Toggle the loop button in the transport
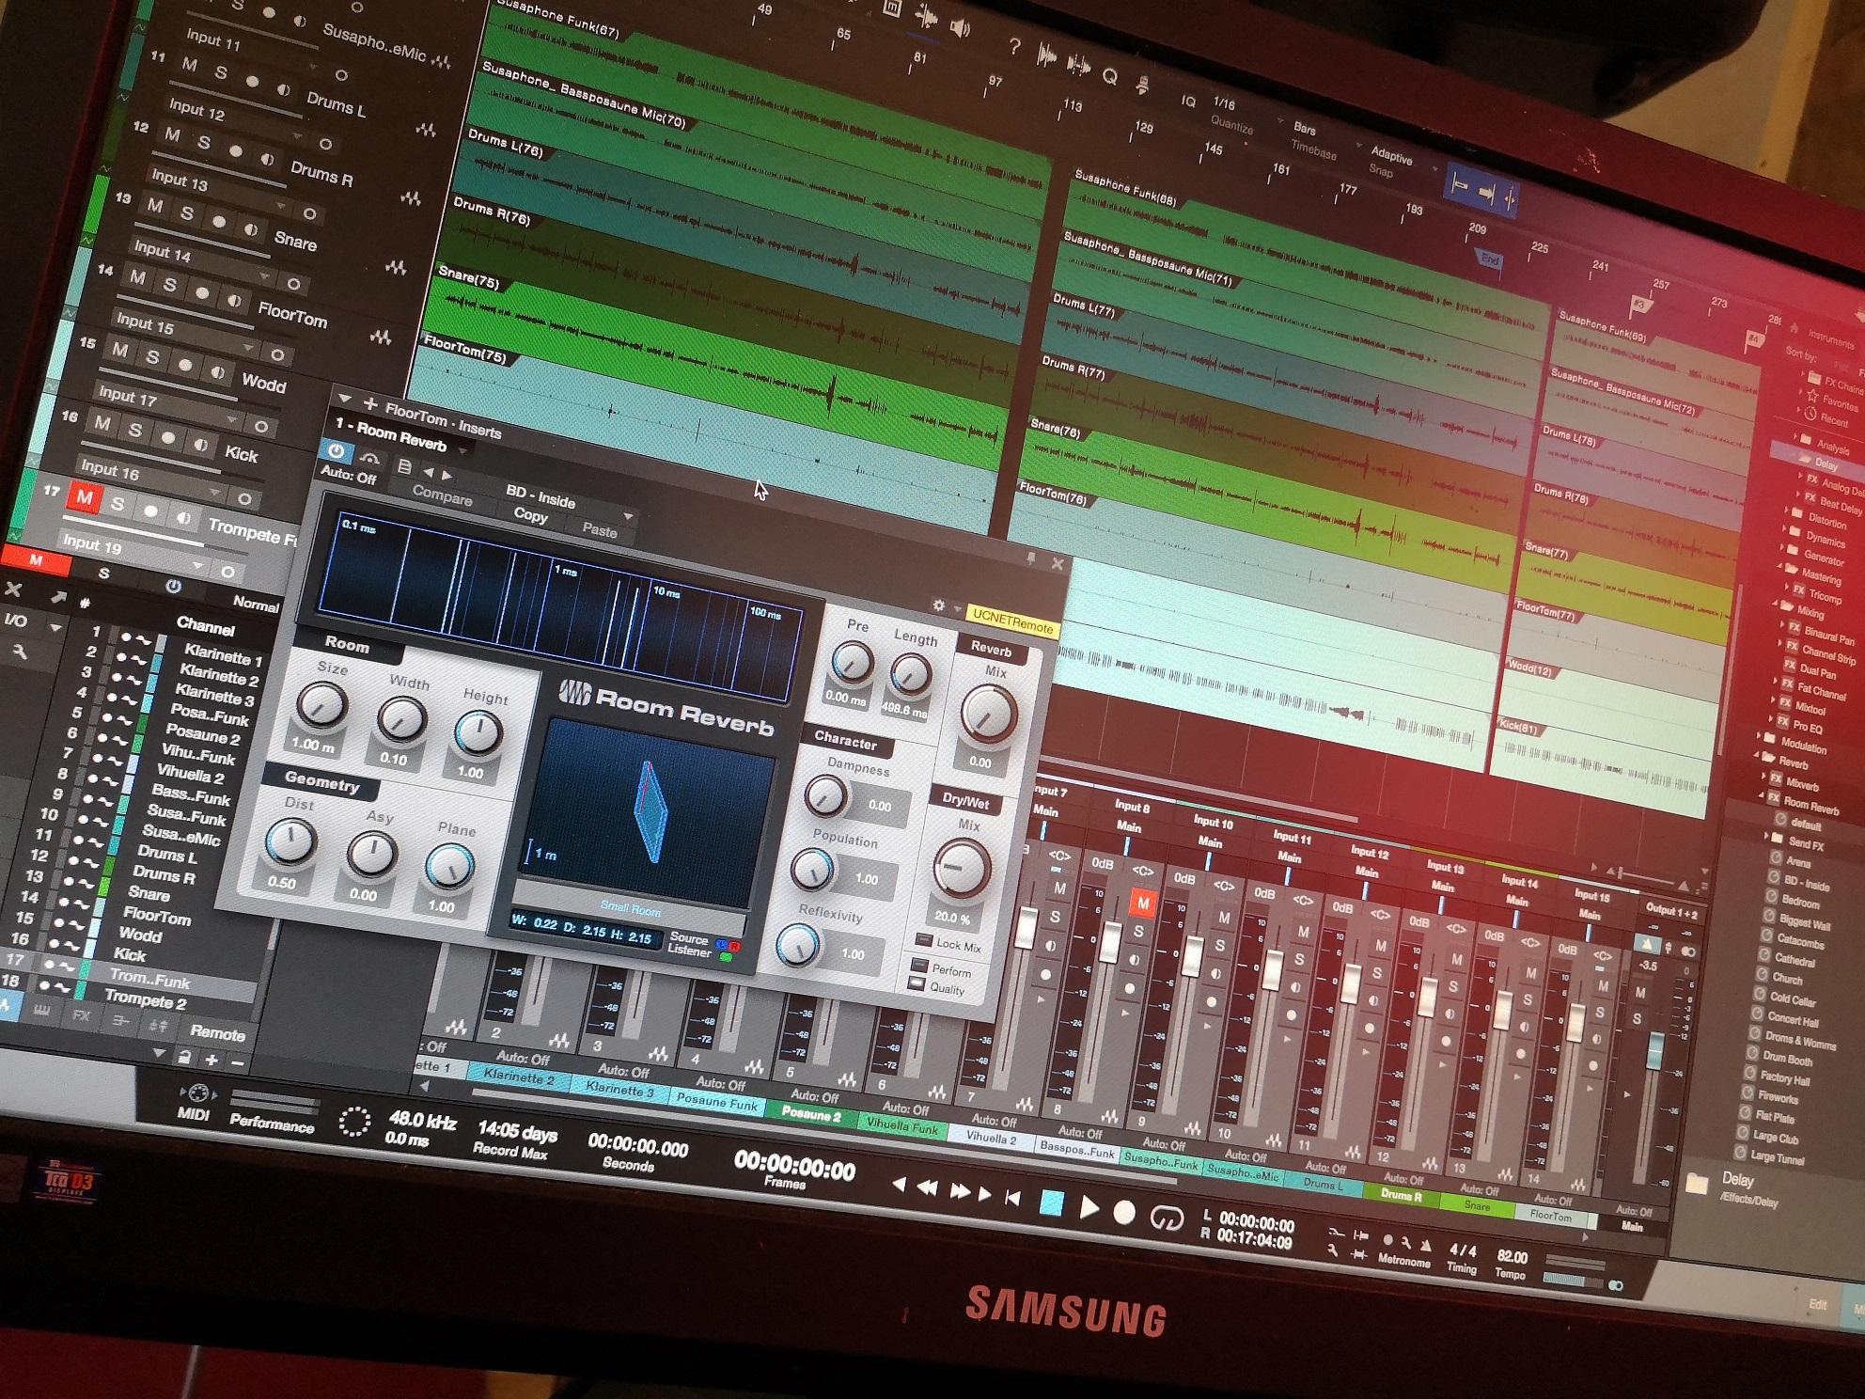Viewport: 1865px width, 1399px height. click(x=1166, y=1218)
